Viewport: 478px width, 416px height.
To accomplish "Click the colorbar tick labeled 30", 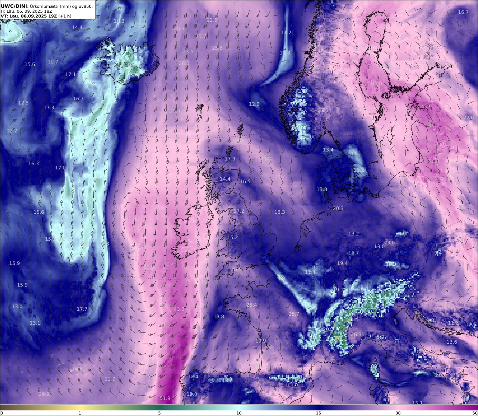I will (x=398, y=413).
